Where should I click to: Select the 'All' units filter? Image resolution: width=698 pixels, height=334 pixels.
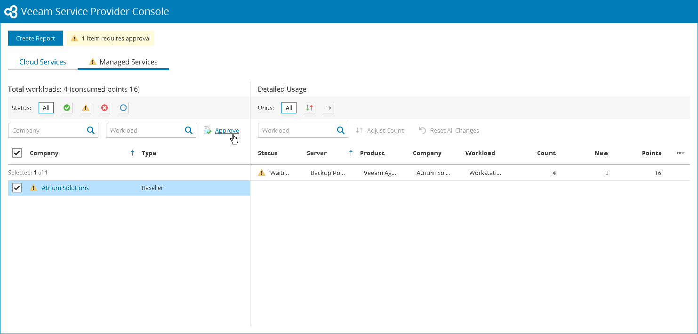[289, 108]
